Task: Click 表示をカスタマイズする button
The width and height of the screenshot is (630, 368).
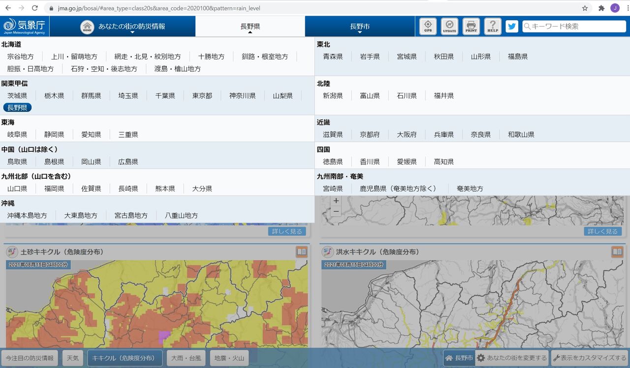Action: [590, 358]
